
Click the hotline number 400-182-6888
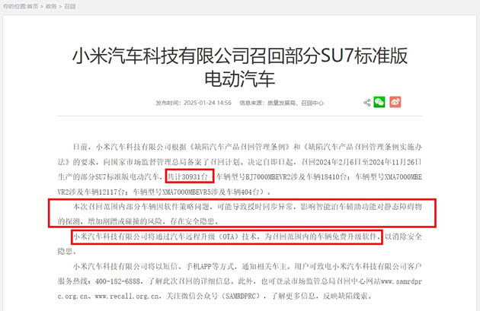pyautogui.click(x=118, y=281)
